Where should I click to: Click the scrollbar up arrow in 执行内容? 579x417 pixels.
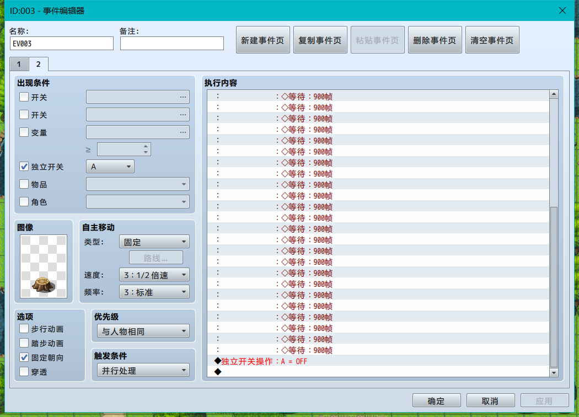pos(554,94)
